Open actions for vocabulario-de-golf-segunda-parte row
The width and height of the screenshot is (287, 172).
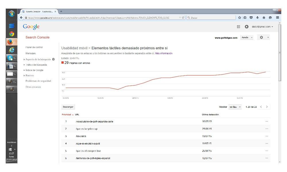[267, 121]
